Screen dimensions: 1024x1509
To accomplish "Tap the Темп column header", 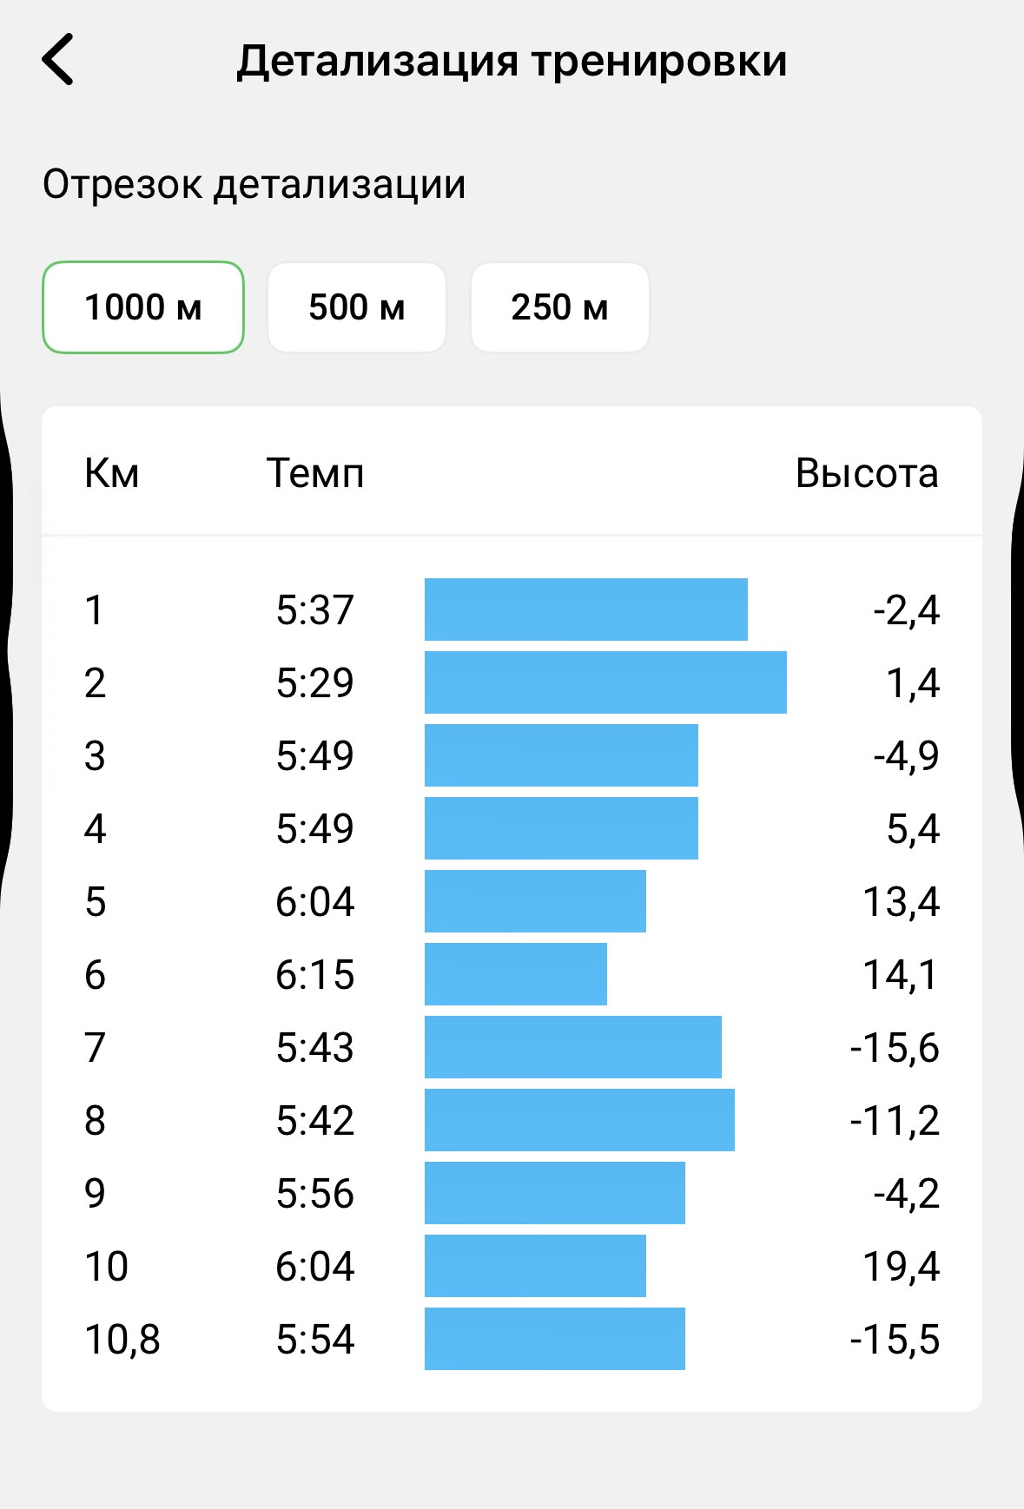I will tap(315, 474).
